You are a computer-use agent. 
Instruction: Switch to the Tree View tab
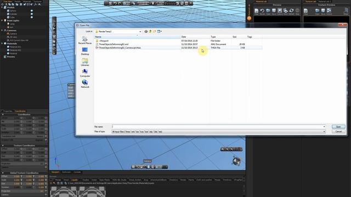tap(8, 1)
